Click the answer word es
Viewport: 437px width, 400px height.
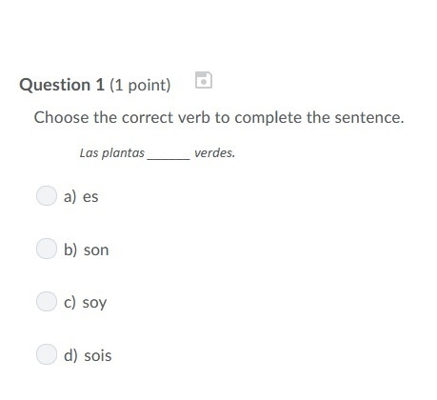(90, 197)
